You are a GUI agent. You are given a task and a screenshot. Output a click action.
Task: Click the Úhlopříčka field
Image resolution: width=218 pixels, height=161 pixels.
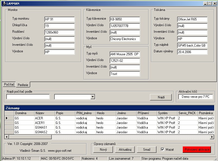pos(60,26)
